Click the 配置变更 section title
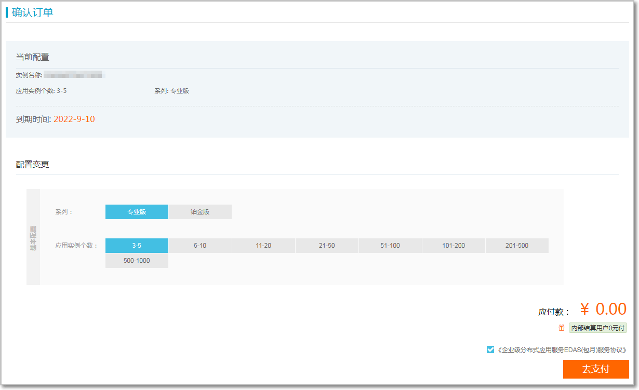The width and height of the screenshot is (639, 390). click(x=33, y=165)
